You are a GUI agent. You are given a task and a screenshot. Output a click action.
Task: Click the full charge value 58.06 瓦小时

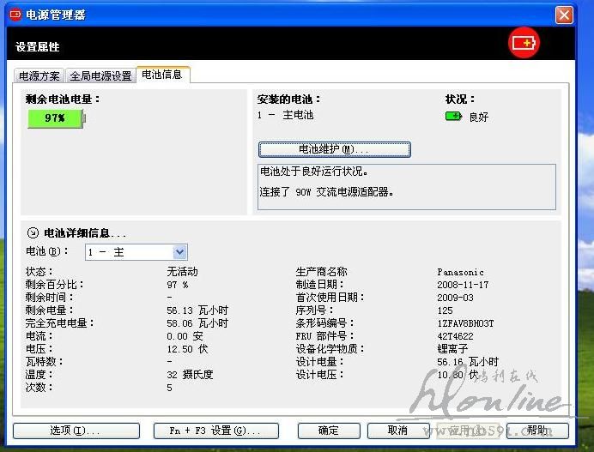pyautogui.click(x=197, y=323)
